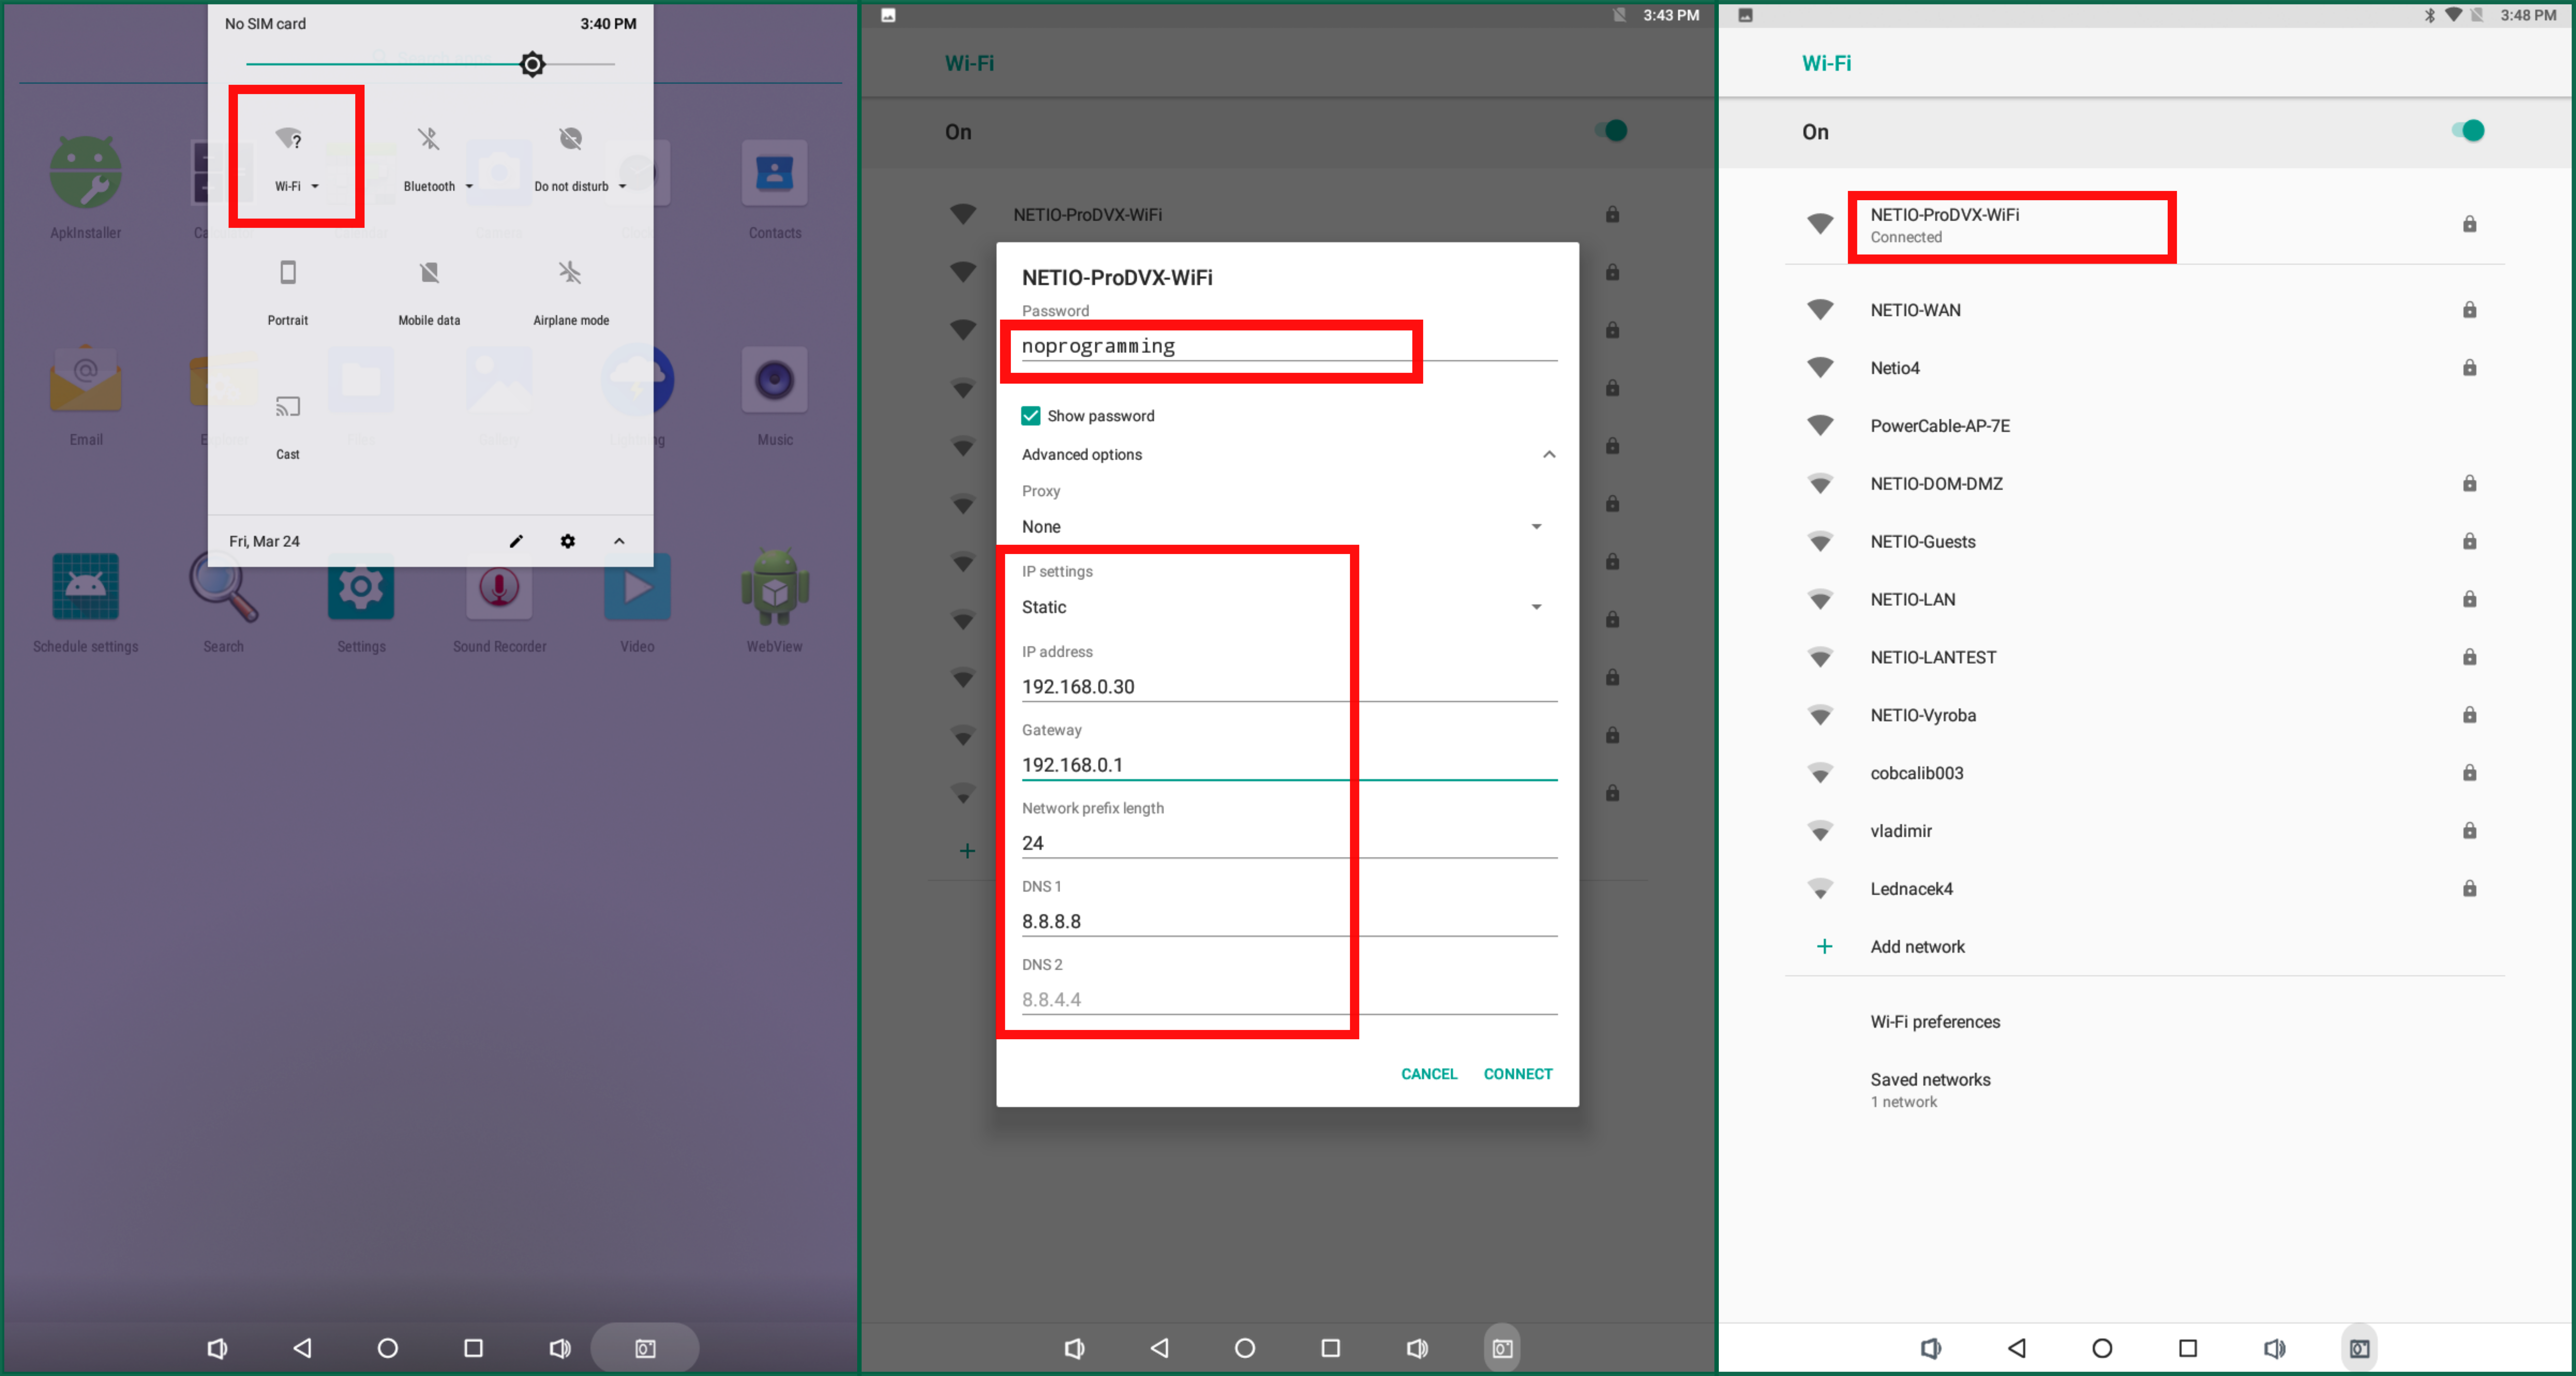Toggle Wi-Fi switch in the right screen
The image size is (2576, 1376).
click(x=2468, y=131)
